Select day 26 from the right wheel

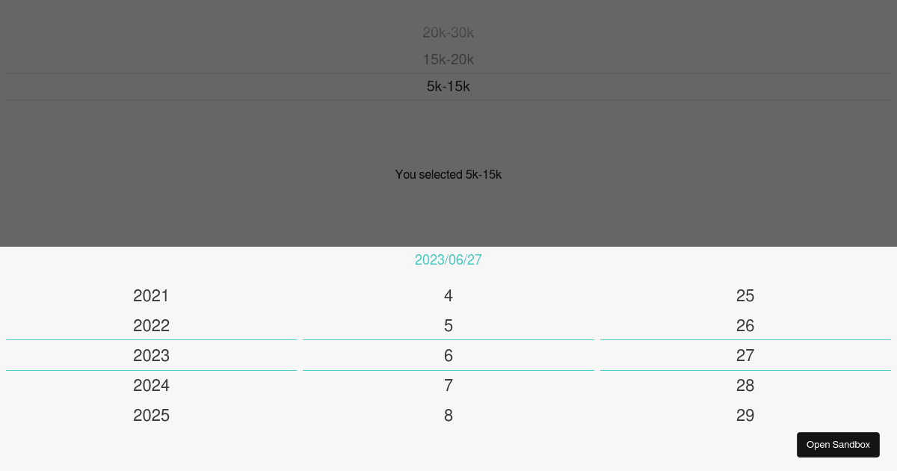pos(745,326)
